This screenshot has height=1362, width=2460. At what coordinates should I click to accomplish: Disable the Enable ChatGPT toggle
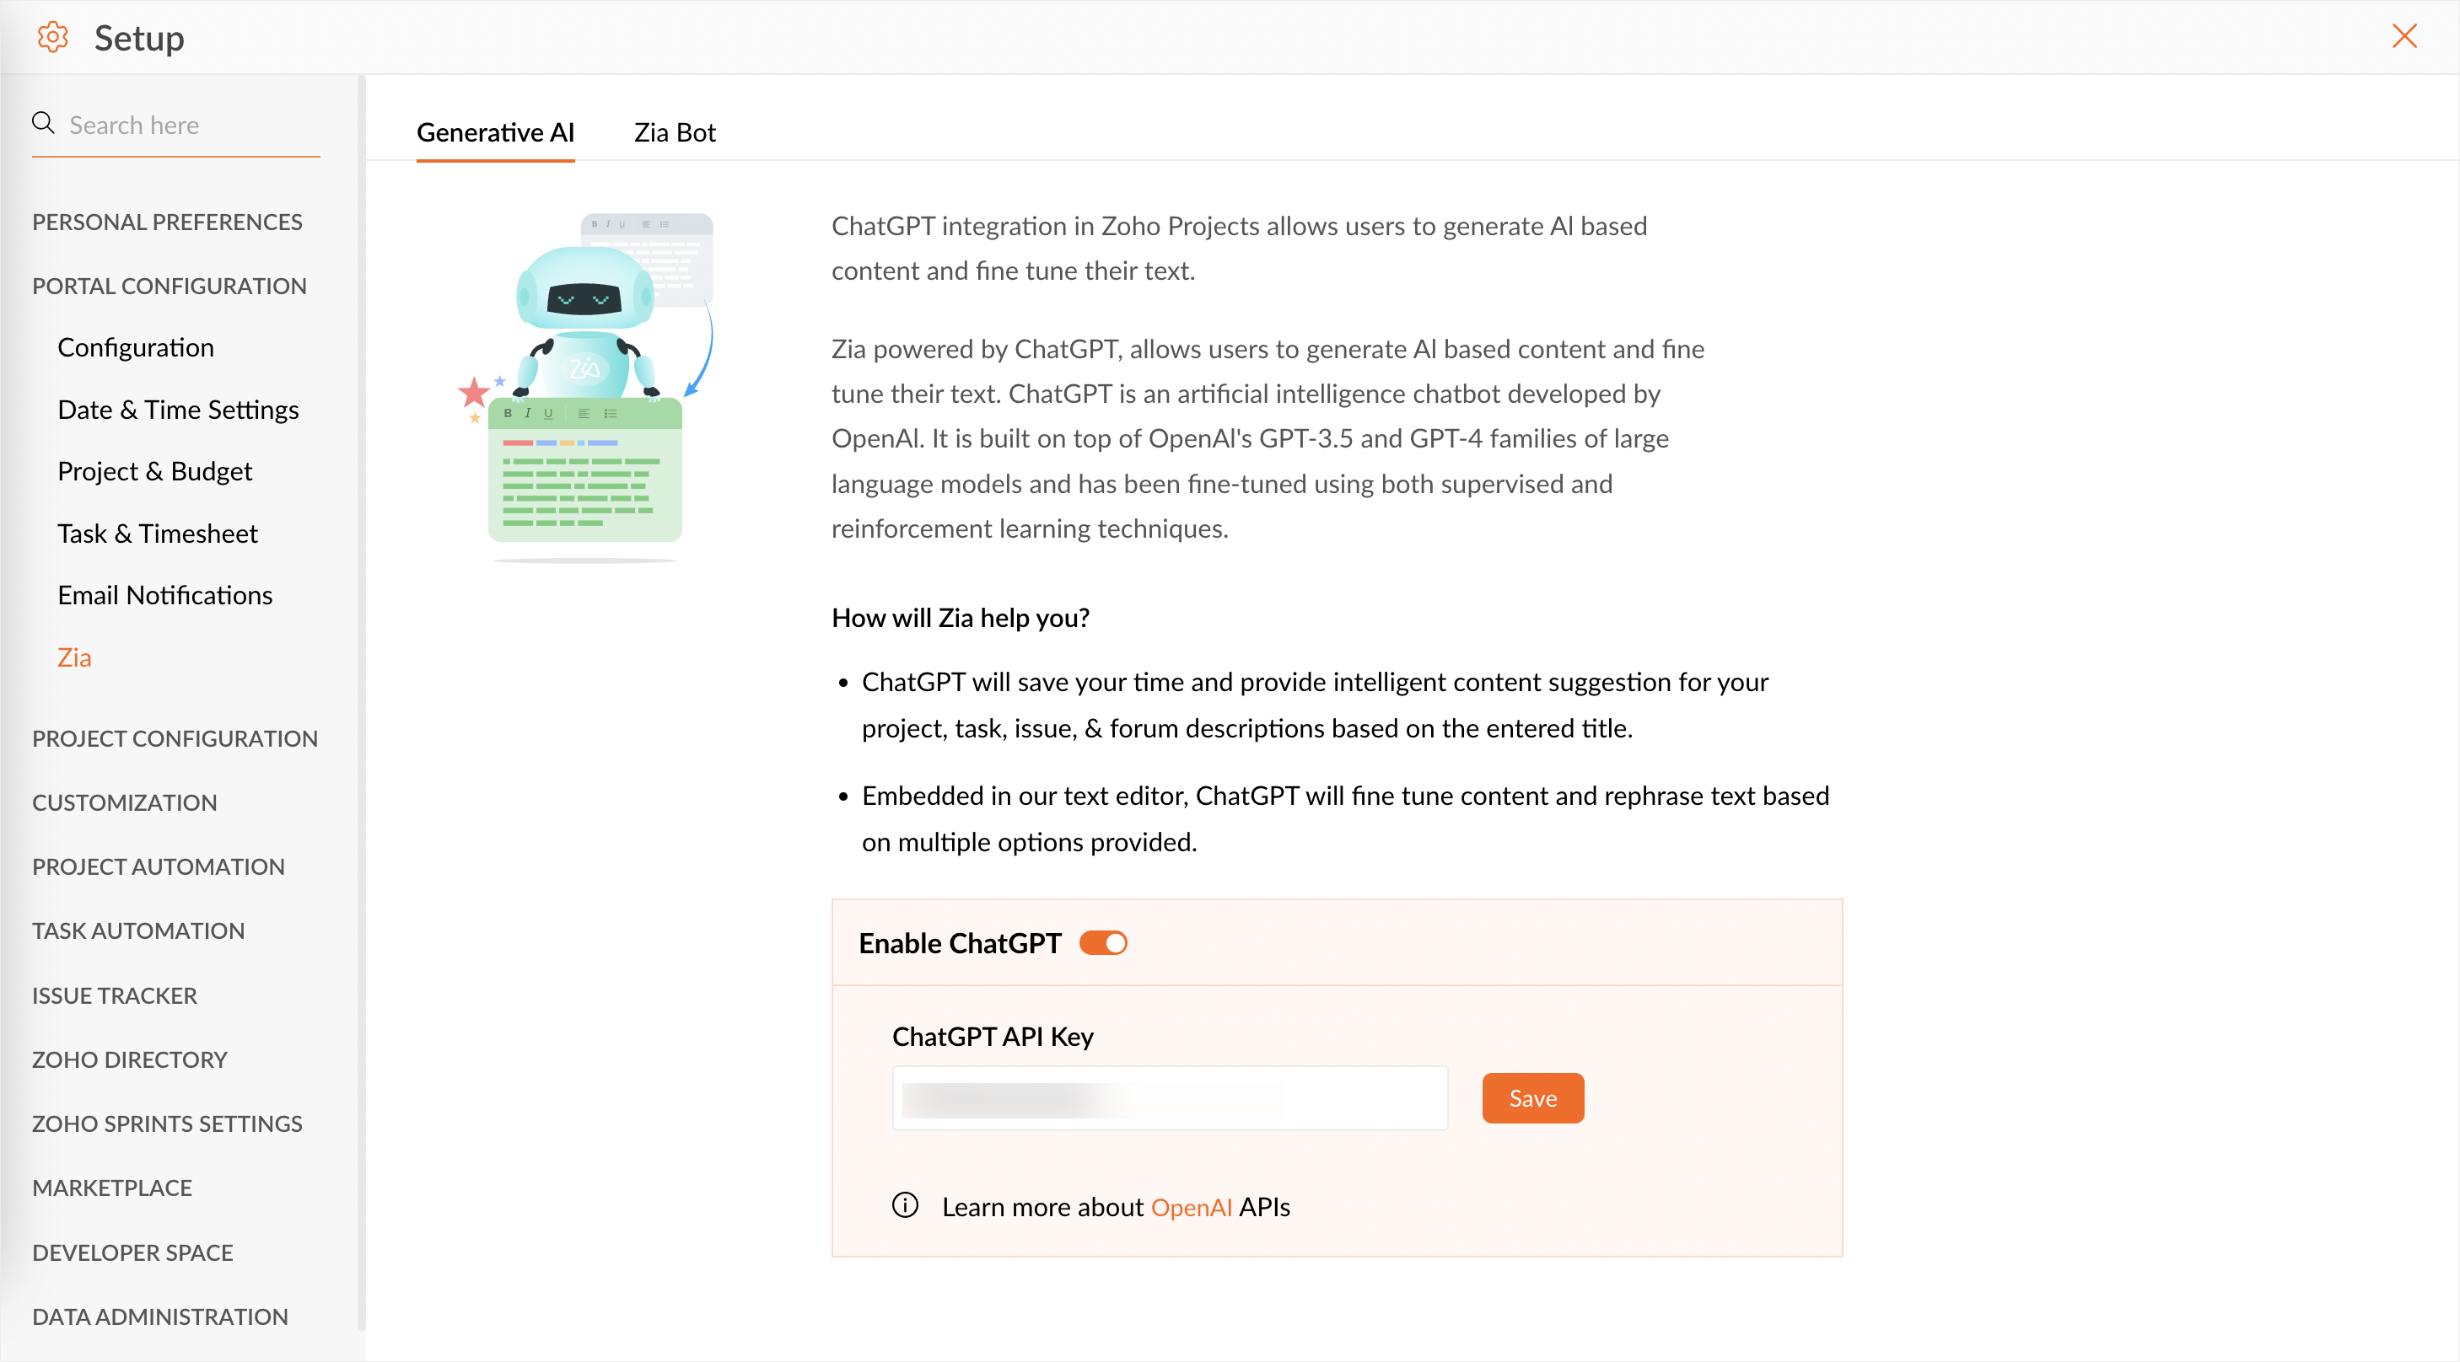pos(1103,943)
